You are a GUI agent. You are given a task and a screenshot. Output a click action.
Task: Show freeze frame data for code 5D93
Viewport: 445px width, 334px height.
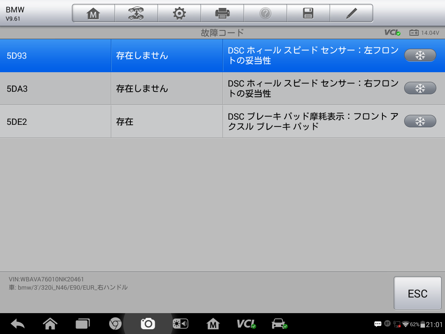tap(419, 55)
